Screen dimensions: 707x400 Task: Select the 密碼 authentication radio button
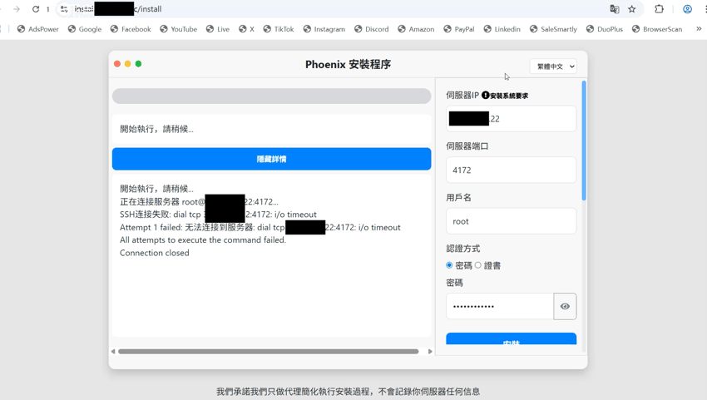449,265
